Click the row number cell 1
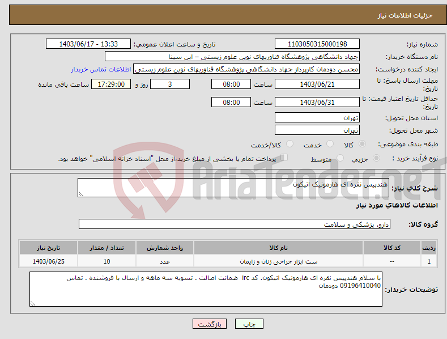Image resolution: width=447 pixels, height=339 pixels. pos(429,261)
